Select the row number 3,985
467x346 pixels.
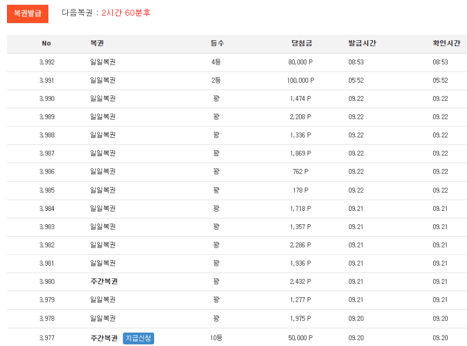click(47, 190)
